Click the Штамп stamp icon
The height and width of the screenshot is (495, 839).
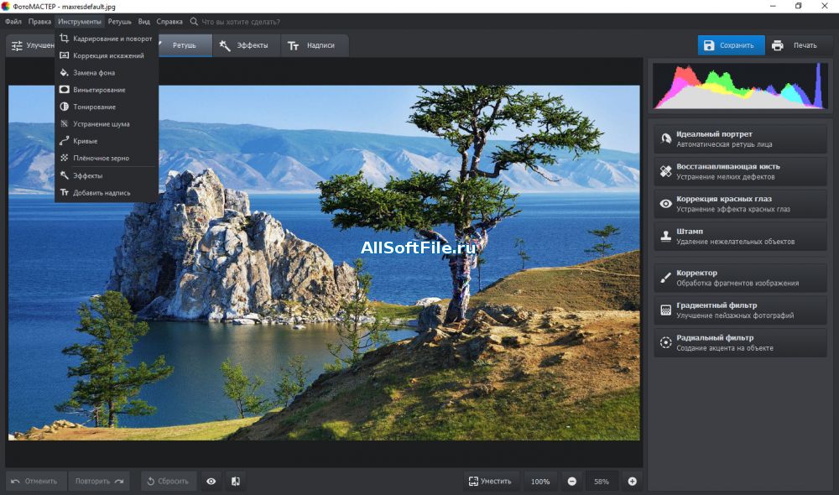(x=665, y=236)
